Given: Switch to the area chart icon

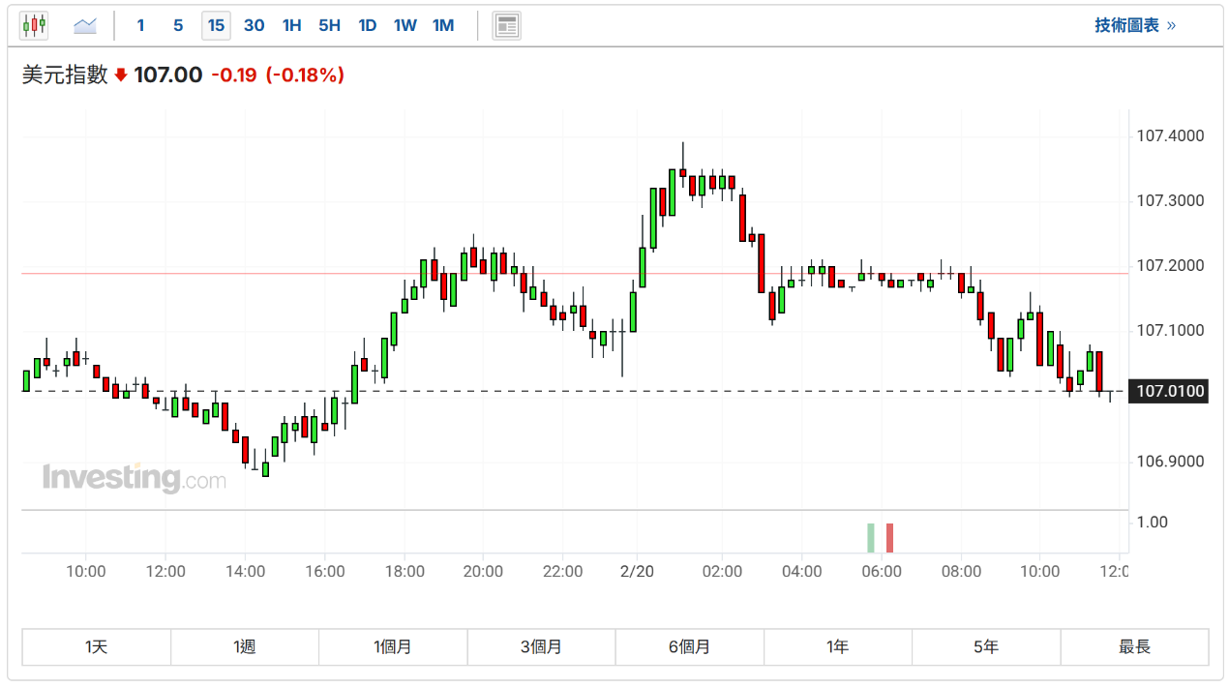Looking at the screenshot, I should coord(85,25).
